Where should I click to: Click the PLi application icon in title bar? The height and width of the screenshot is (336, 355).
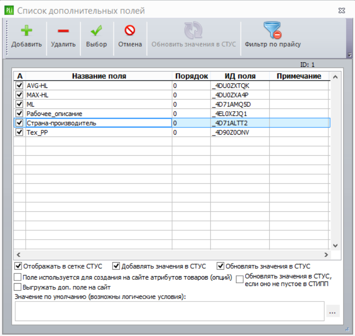(x=9, y=10)
